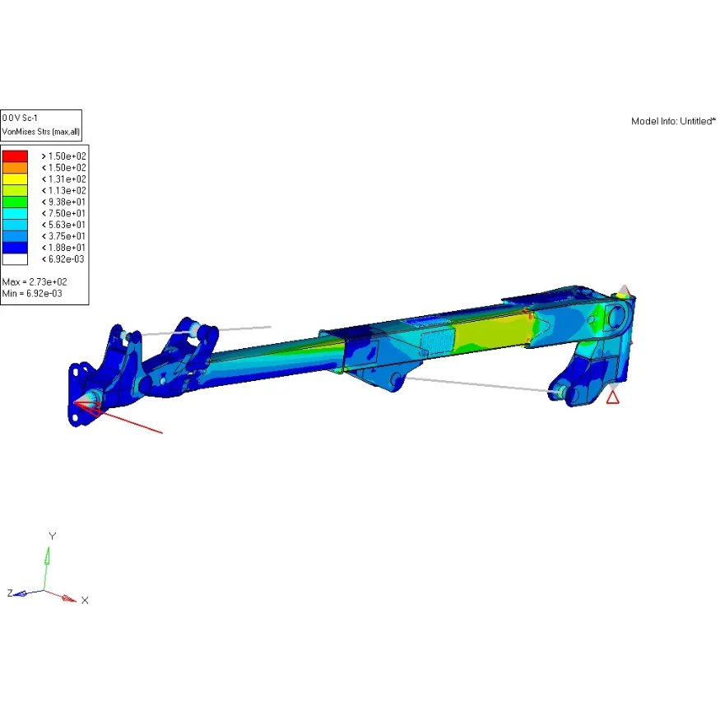Select the orange legend color band
The height and width of the screenshot is (720, 720).
[x=15, y=167]
